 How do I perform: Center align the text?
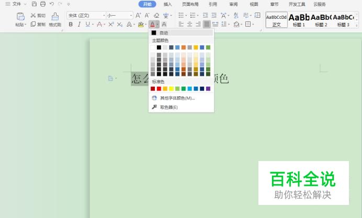[x=189, y=24]
